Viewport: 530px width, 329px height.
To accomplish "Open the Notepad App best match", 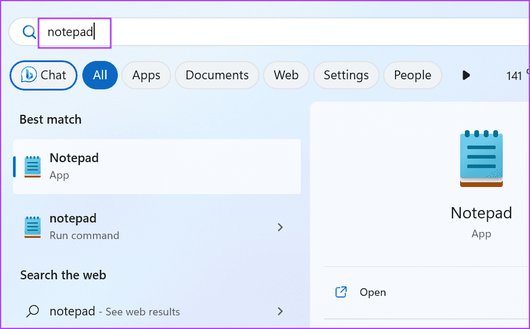I will coord(157,166).
